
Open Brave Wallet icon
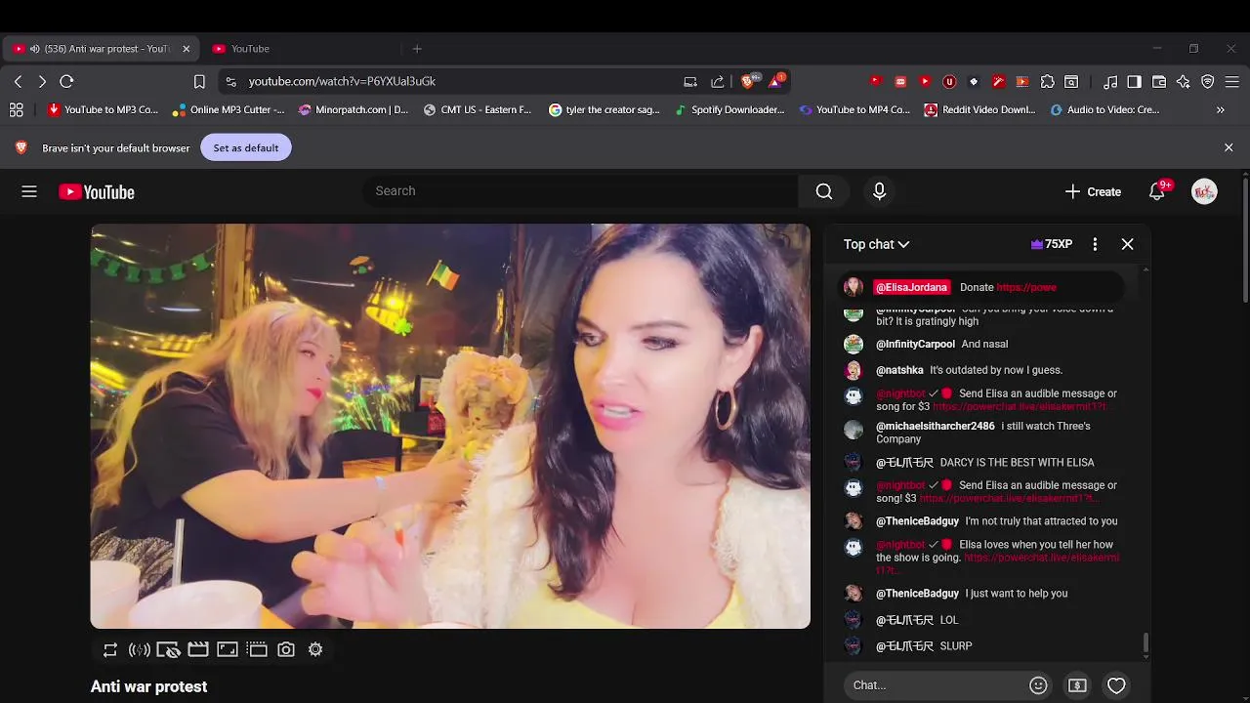click(1159, 81)
